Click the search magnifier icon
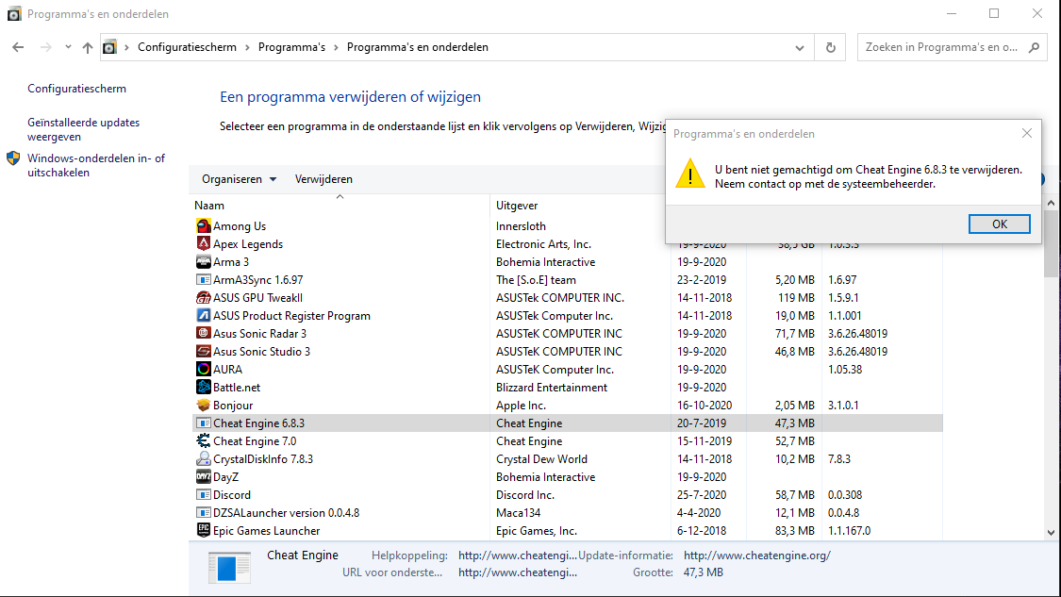Image resolution: width=1061 pixels, height=597 pixels. 1034,47
